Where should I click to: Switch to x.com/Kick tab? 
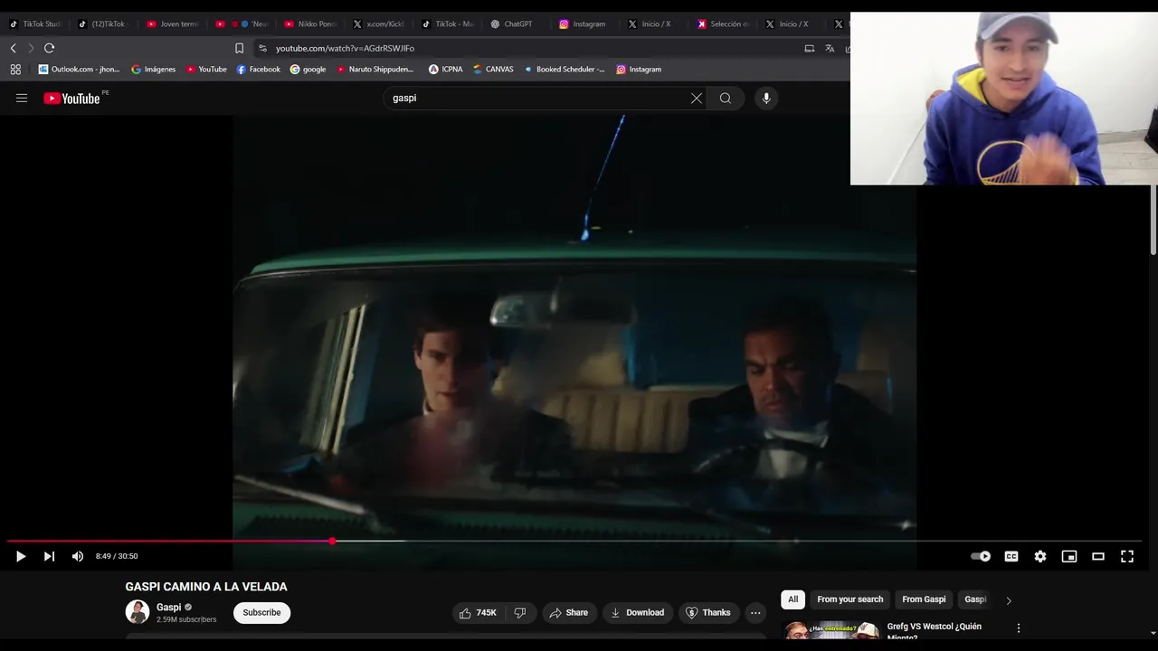point(379,24)
